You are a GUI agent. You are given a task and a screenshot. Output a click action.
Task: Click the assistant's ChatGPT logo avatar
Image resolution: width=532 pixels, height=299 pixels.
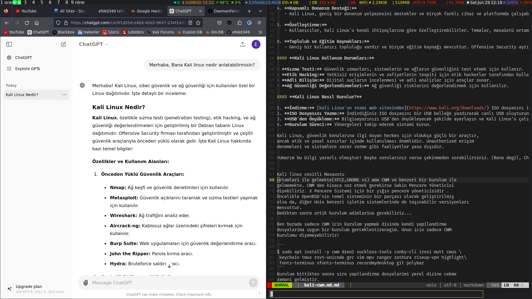(82, 86)
